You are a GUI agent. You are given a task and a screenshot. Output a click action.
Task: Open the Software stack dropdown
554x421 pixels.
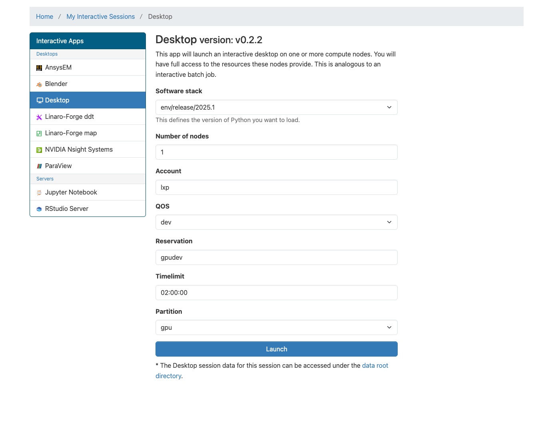click(276, 107)
